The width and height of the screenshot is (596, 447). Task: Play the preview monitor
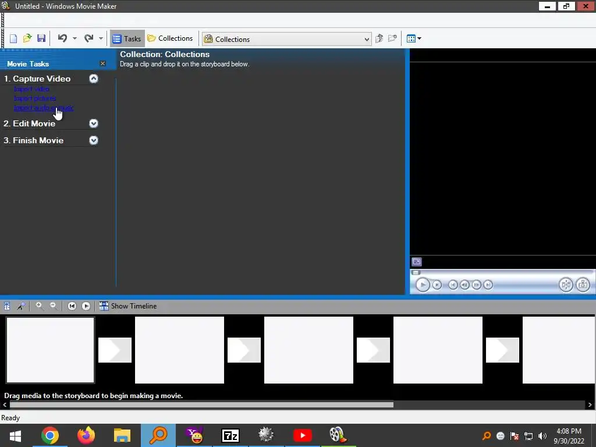click(423, 285)
